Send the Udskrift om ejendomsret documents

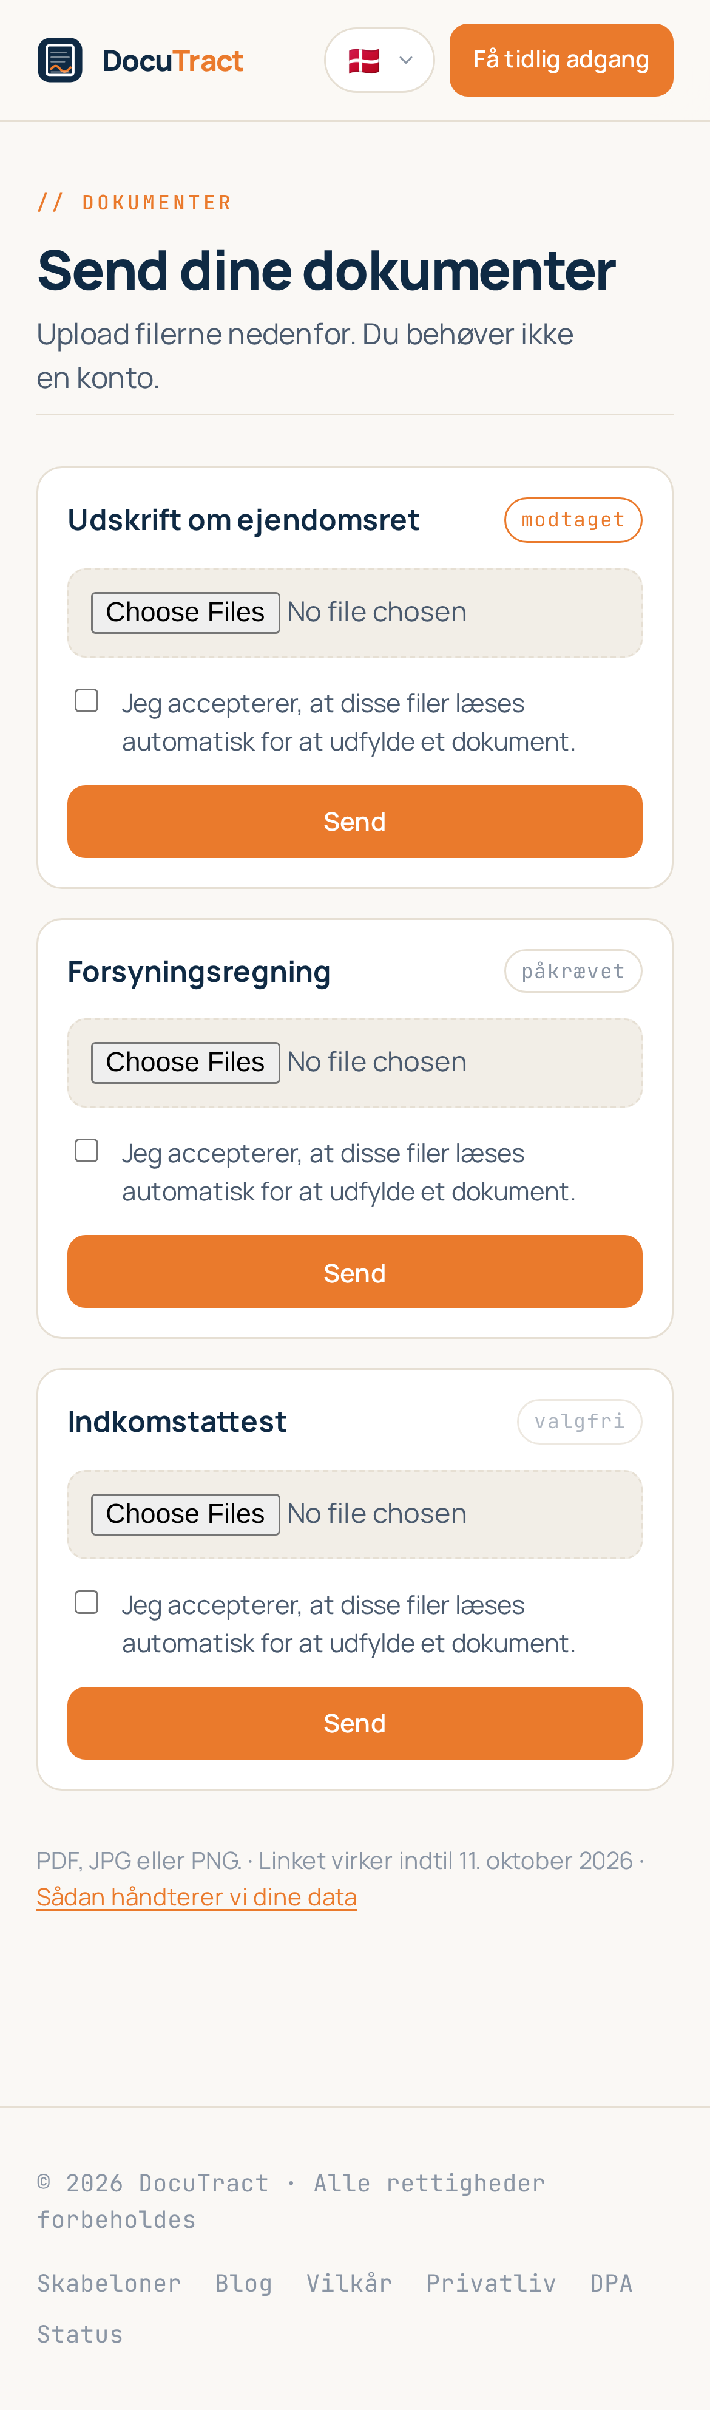(x=354, y=822)
